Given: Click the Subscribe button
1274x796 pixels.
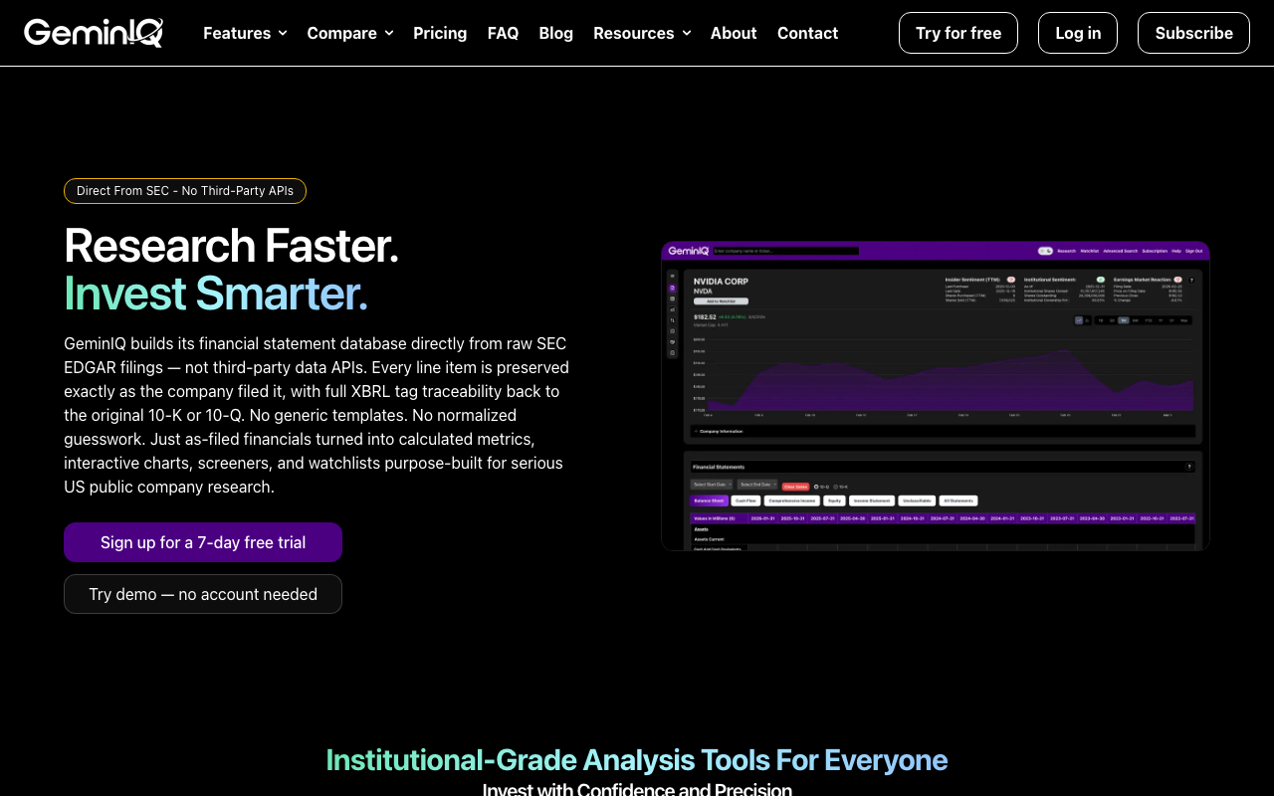Looking at the screenshot, I should (x=1194, y=33).
